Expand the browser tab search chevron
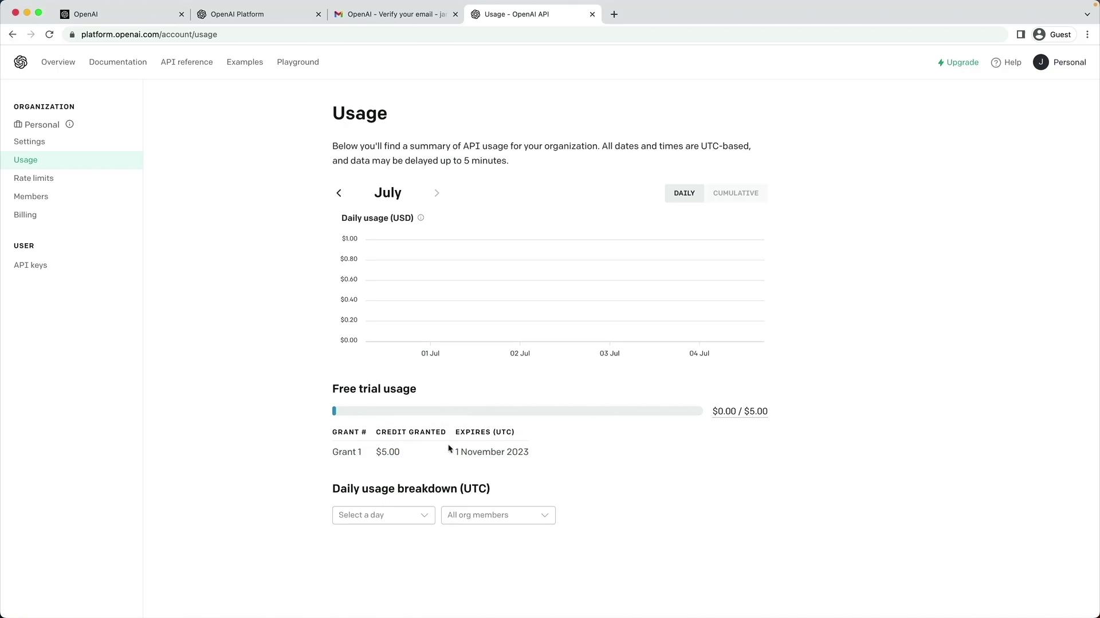1100x618 pixels. (1087, 14)
